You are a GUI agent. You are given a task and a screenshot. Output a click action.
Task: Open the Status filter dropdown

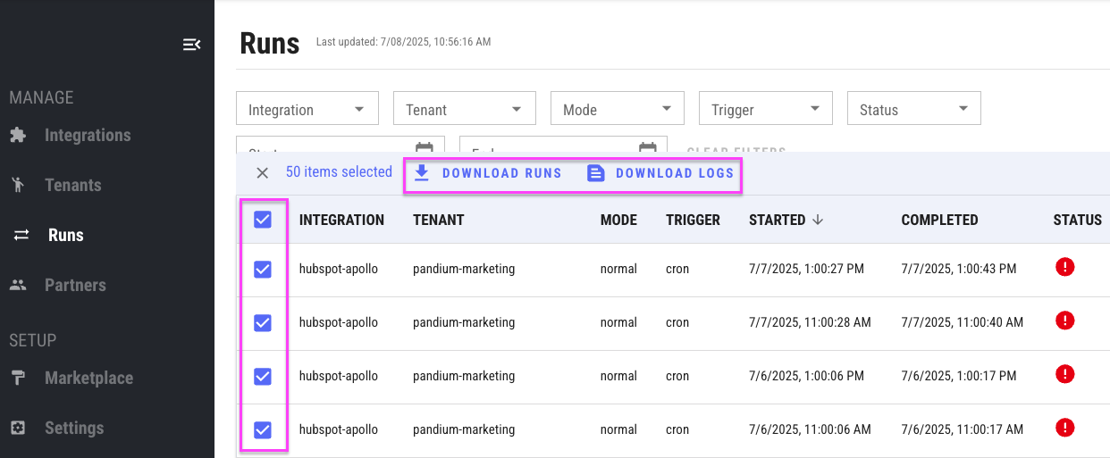click(912, 109)
